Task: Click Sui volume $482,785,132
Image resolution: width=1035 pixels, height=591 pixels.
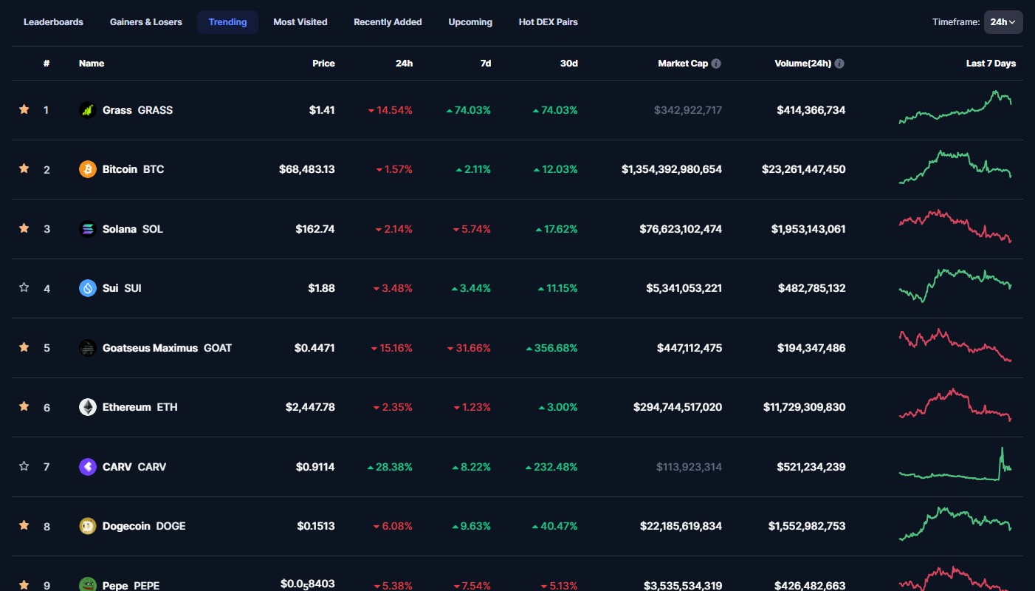Action: (x=812, y=288)
